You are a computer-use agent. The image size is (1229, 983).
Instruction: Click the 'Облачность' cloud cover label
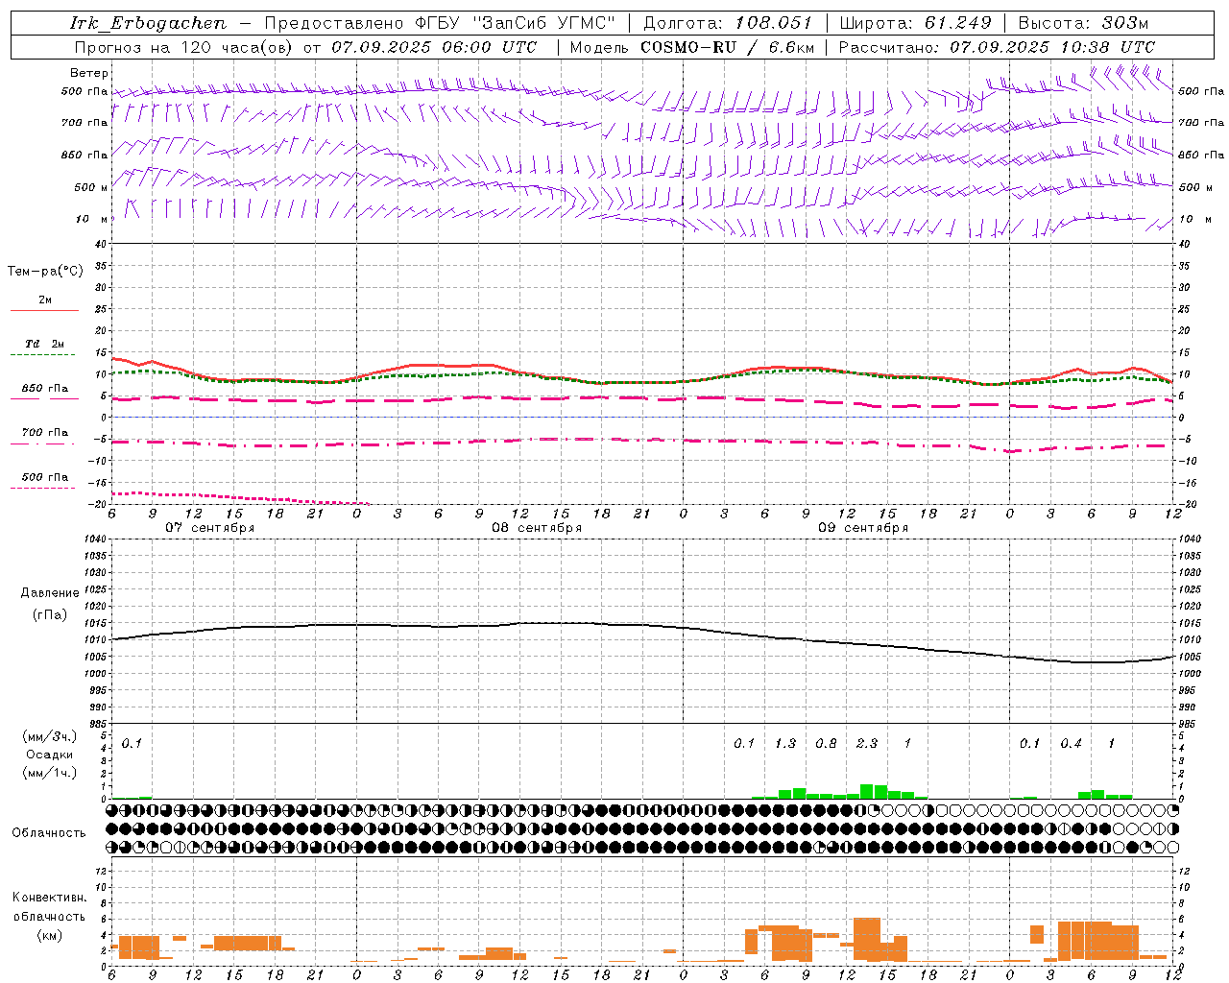pos(49,833)
